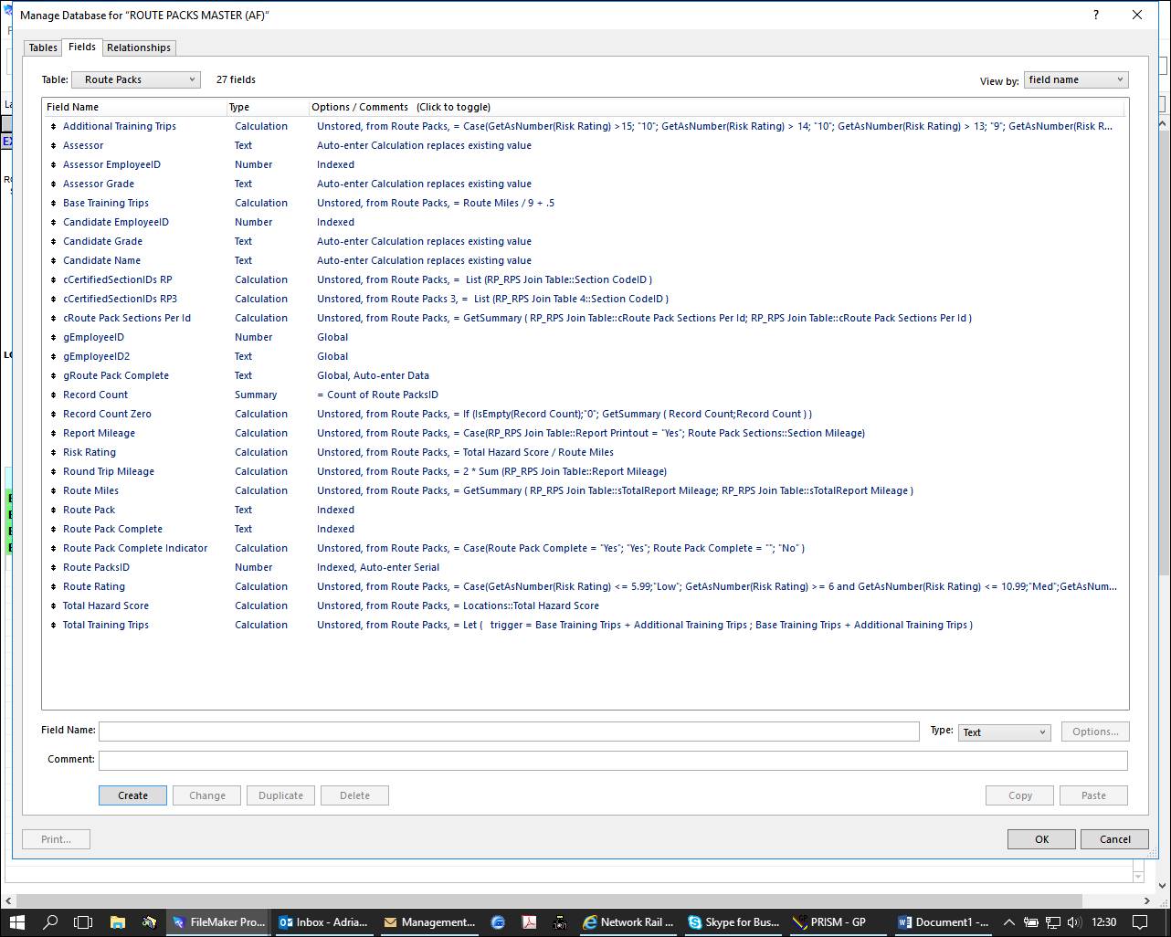
Task: Open the taskbar search magnifier
Action: pos(50,921)
